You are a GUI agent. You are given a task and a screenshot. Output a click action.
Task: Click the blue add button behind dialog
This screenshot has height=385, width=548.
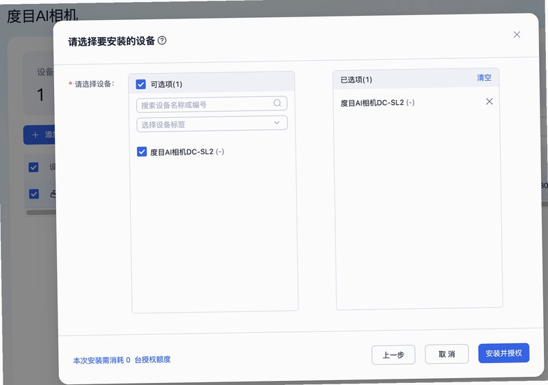point(39,135)
